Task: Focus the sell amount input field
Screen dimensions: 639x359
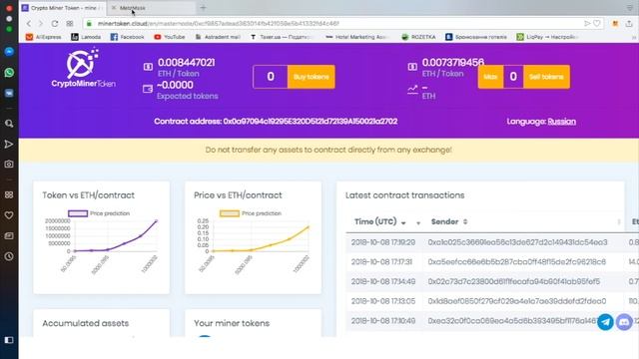Action: 513,77
